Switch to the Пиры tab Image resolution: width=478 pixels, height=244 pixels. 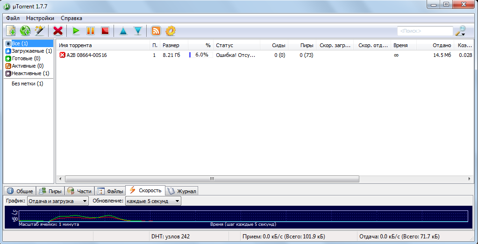coord(50,191)
